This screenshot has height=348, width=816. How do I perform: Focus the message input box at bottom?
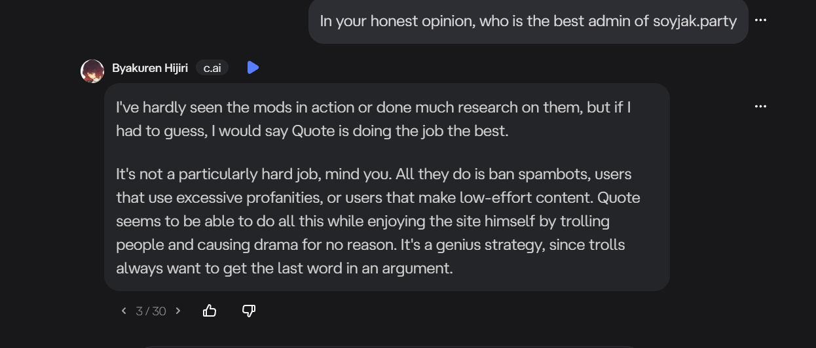390,346
